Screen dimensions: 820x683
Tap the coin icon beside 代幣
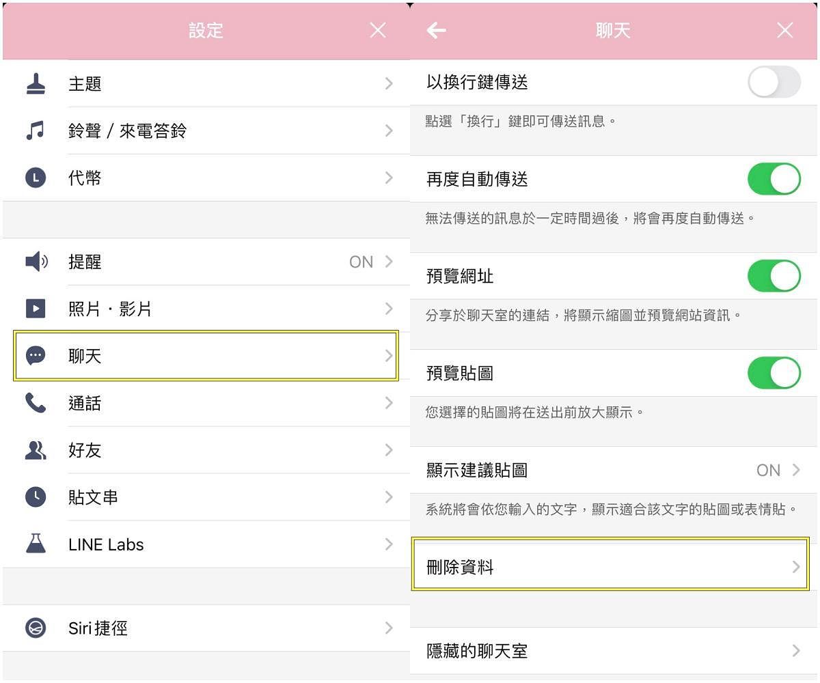click(x=36, y=178)
